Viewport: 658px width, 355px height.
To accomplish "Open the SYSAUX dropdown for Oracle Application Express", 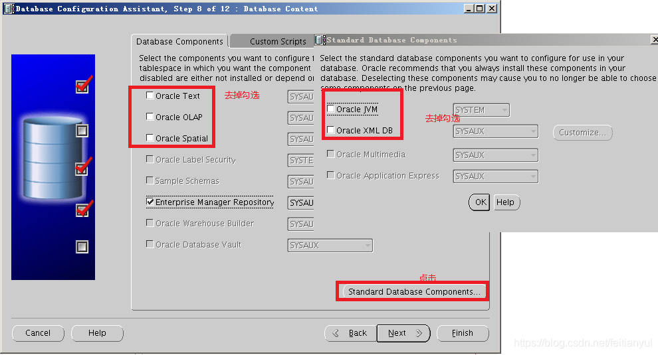I will 496,177.
